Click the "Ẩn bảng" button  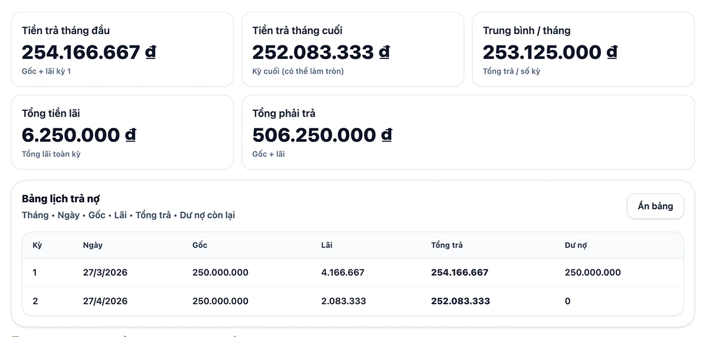coord(655,206)
